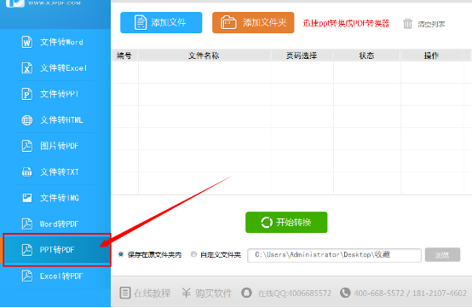Click the app logo at top left
Image resolution: width=472 pixels, height=308 pixels.
(x=15, y=3)
